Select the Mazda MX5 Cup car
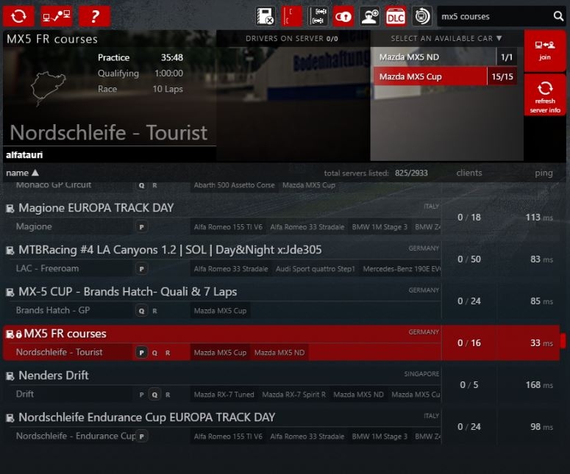570x474 pixels. tap(445, 76)
